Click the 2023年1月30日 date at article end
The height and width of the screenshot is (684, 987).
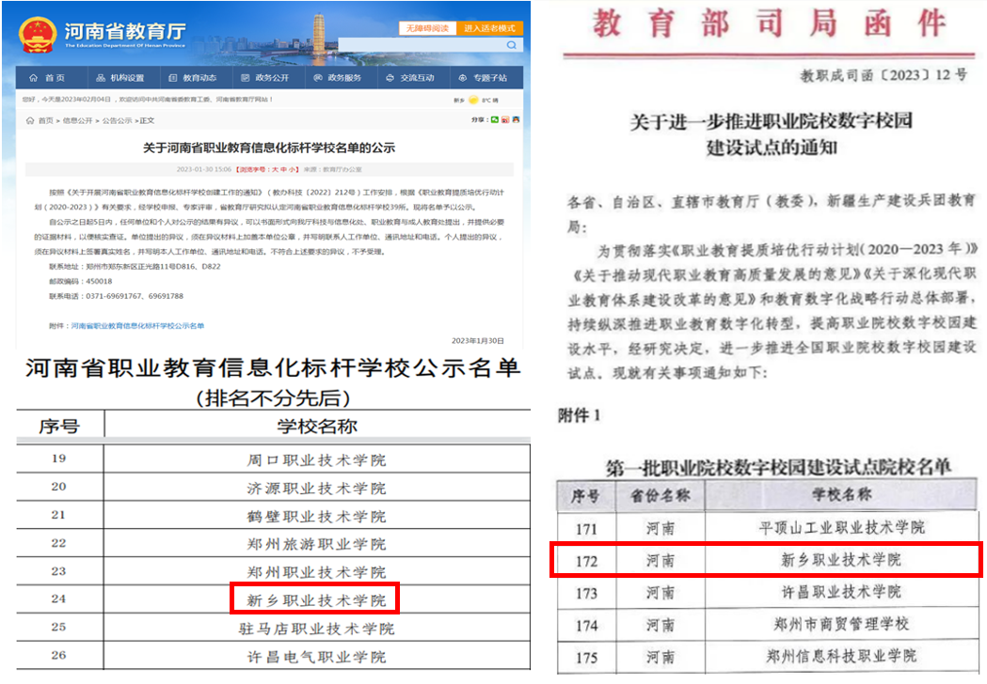[478, 341]
